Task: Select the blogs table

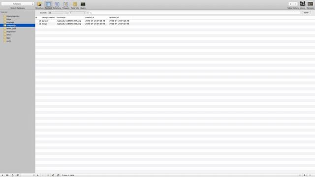Action: click(9, 19)
